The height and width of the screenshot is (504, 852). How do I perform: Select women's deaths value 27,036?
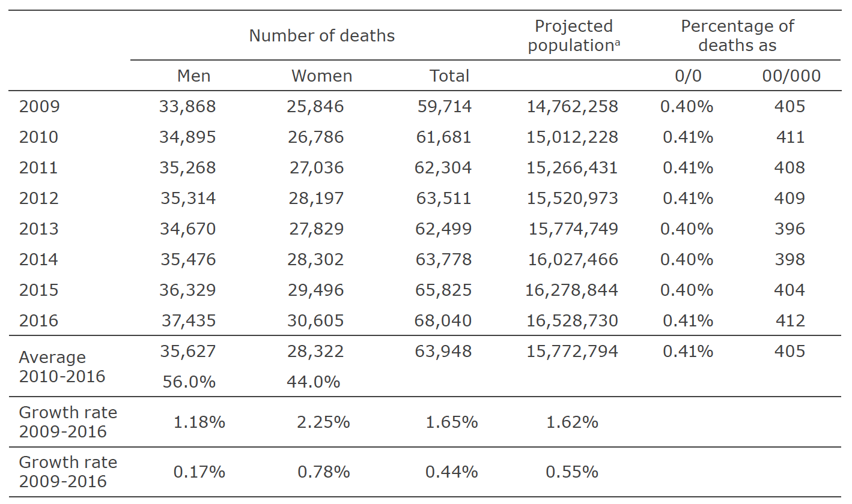(317, 168)
